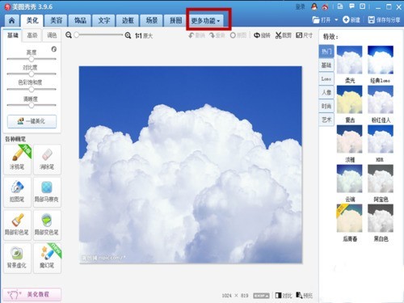Open the 文字 tab

click(x=103, y=20)
